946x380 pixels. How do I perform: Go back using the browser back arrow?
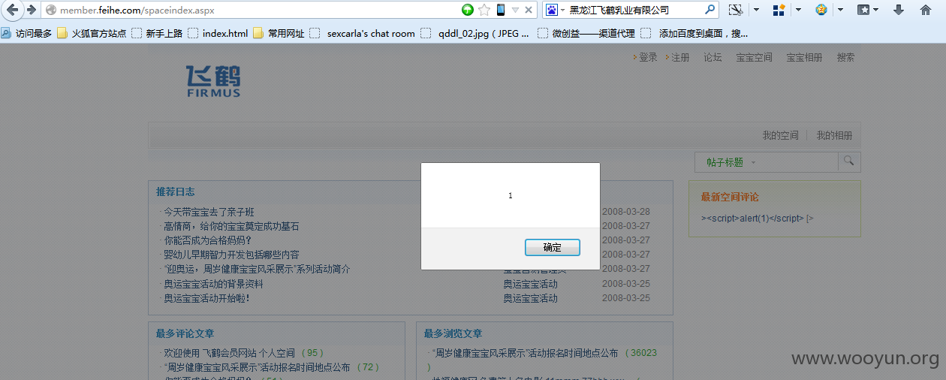[x=13, y=10]
